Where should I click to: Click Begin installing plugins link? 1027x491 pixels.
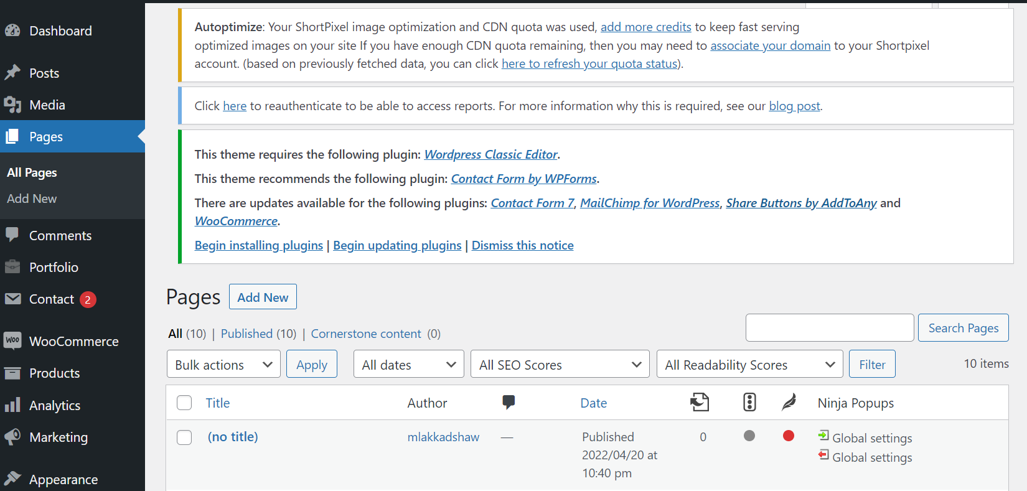(x=259, y=245)
